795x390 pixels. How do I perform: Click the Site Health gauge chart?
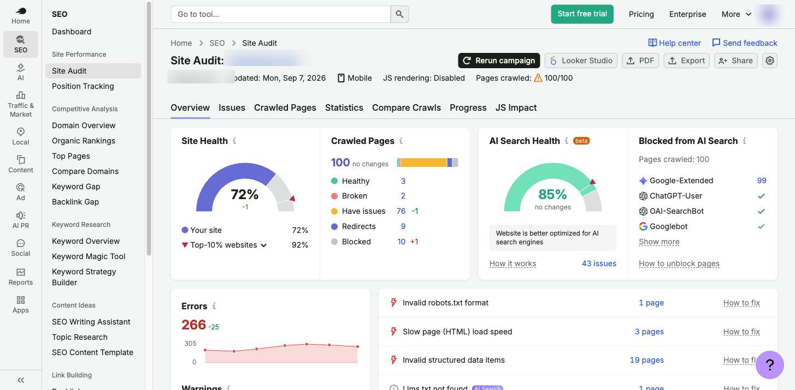245,187
